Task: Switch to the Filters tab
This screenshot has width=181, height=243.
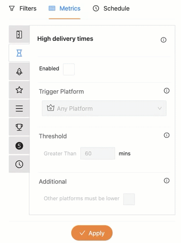Action: pyautogui.click(x=23, y=9)
